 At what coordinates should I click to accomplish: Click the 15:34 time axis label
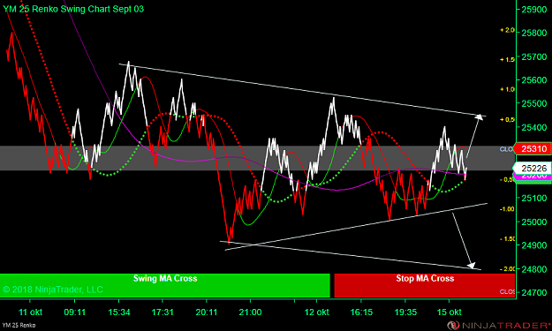119,312
